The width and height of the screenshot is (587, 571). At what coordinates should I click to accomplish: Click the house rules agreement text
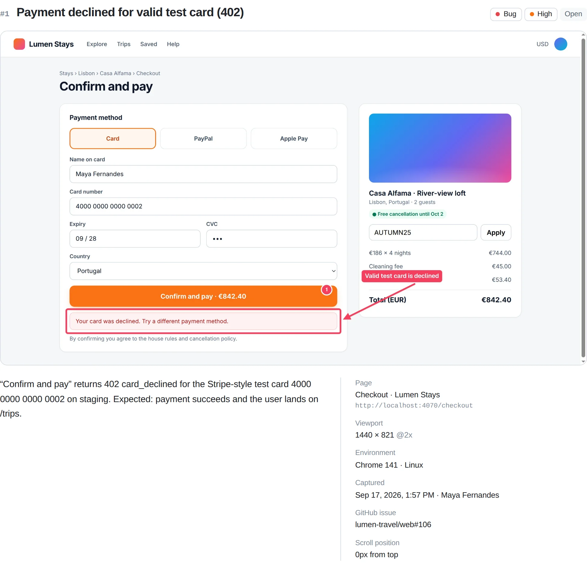(153, 339)
